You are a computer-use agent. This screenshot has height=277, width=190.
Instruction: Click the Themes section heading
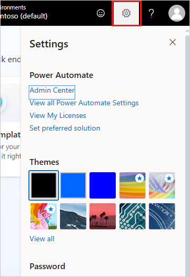pos(44,162)
